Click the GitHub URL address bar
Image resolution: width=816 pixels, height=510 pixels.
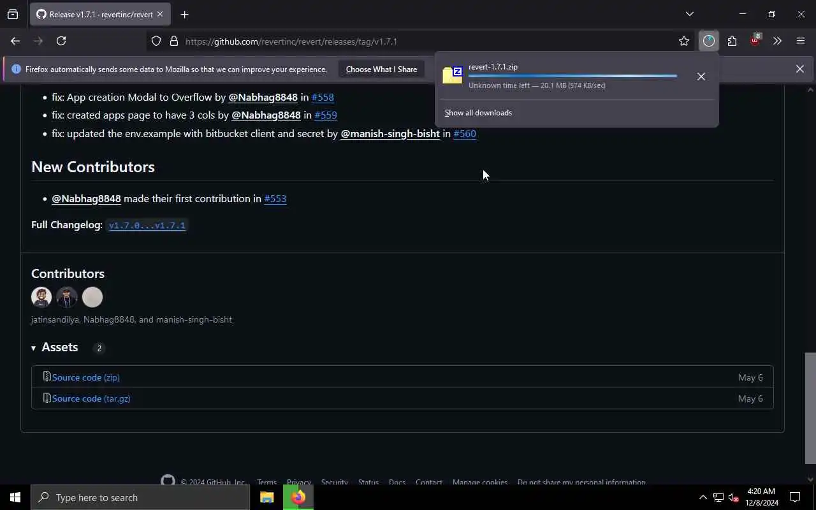[x=421, y=41]
